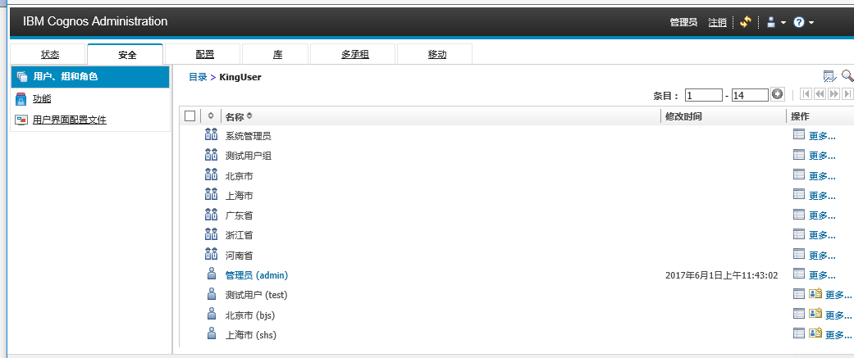The height and width of the screenshot is (358, 854).
Task: Switch to the 移动 tab
Action: pos(436,54)
